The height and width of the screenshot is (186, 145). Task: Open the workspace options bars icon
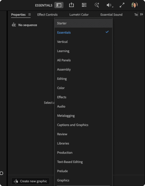[84, 5]
